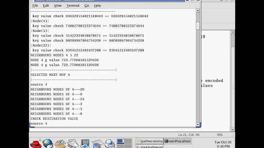Click the word 'encoded' in editor window

point(214,81)
